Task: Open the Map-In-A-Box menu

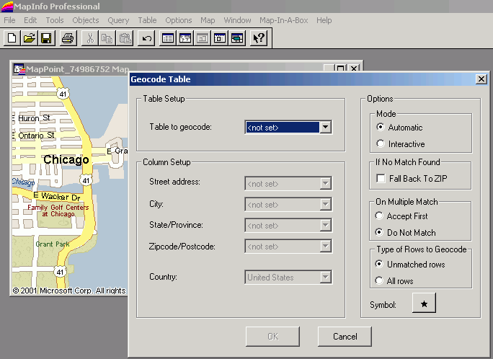Action: click(283, 20)
